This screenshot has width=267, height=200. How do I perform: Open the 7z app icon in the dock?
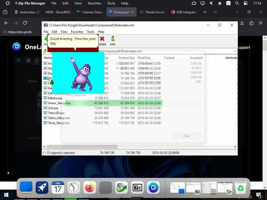(137, 187)
